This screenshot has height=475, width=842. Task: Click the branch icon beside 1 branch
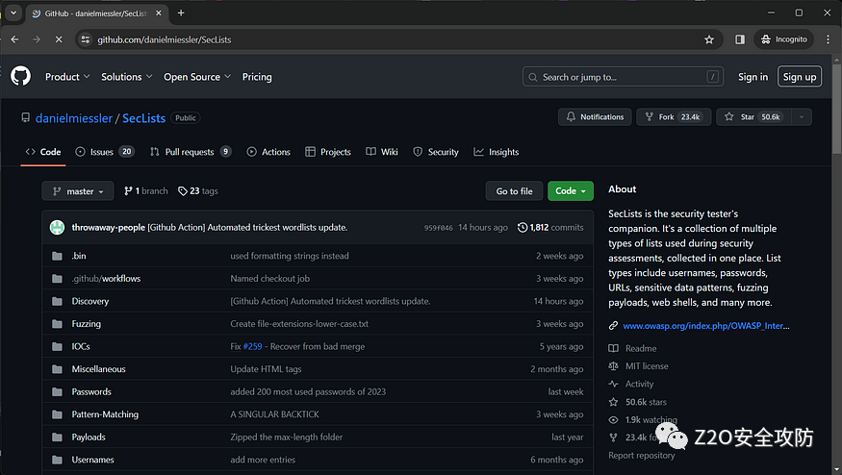[128, 191]
